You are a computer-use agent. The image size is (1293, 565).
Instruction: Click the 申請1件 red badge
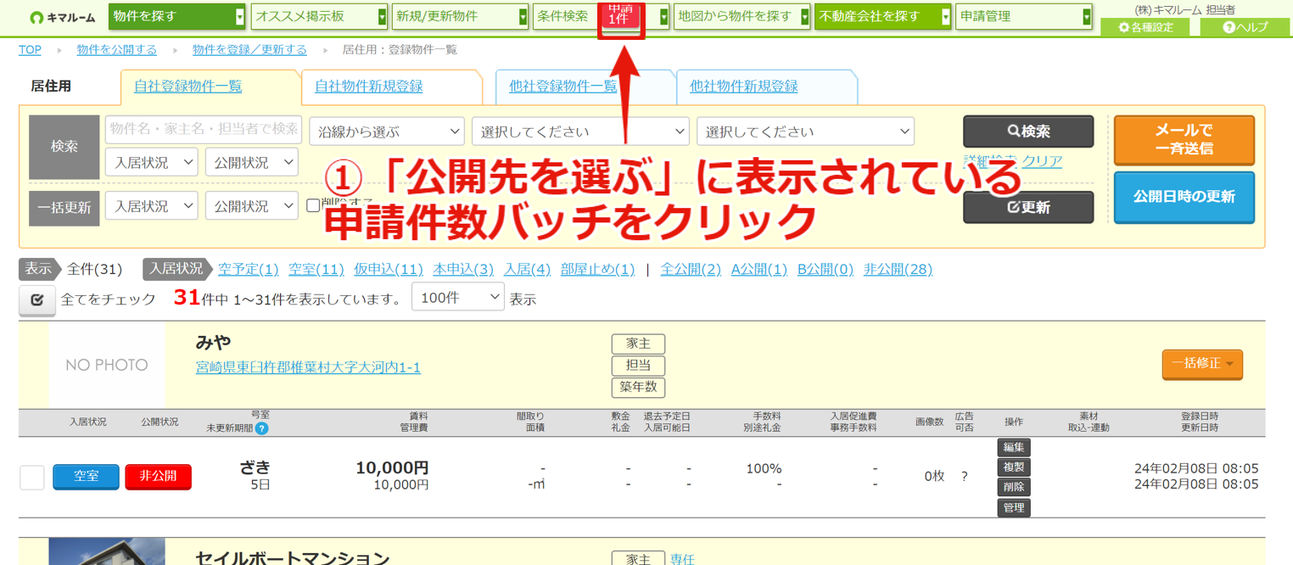(x=621, y=15)
